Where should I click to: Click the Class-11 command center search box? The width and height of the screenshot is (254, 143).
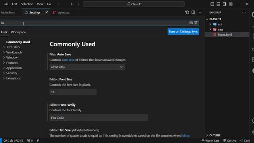[x=134, y=4]
